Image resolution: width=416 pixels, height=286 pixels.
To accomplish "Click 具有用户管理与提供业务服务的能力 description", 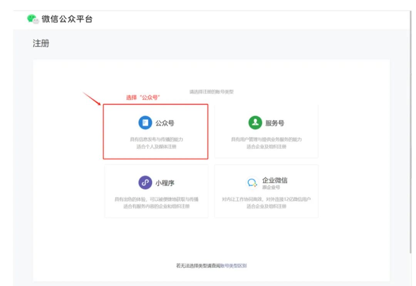I will pos(267,140).
